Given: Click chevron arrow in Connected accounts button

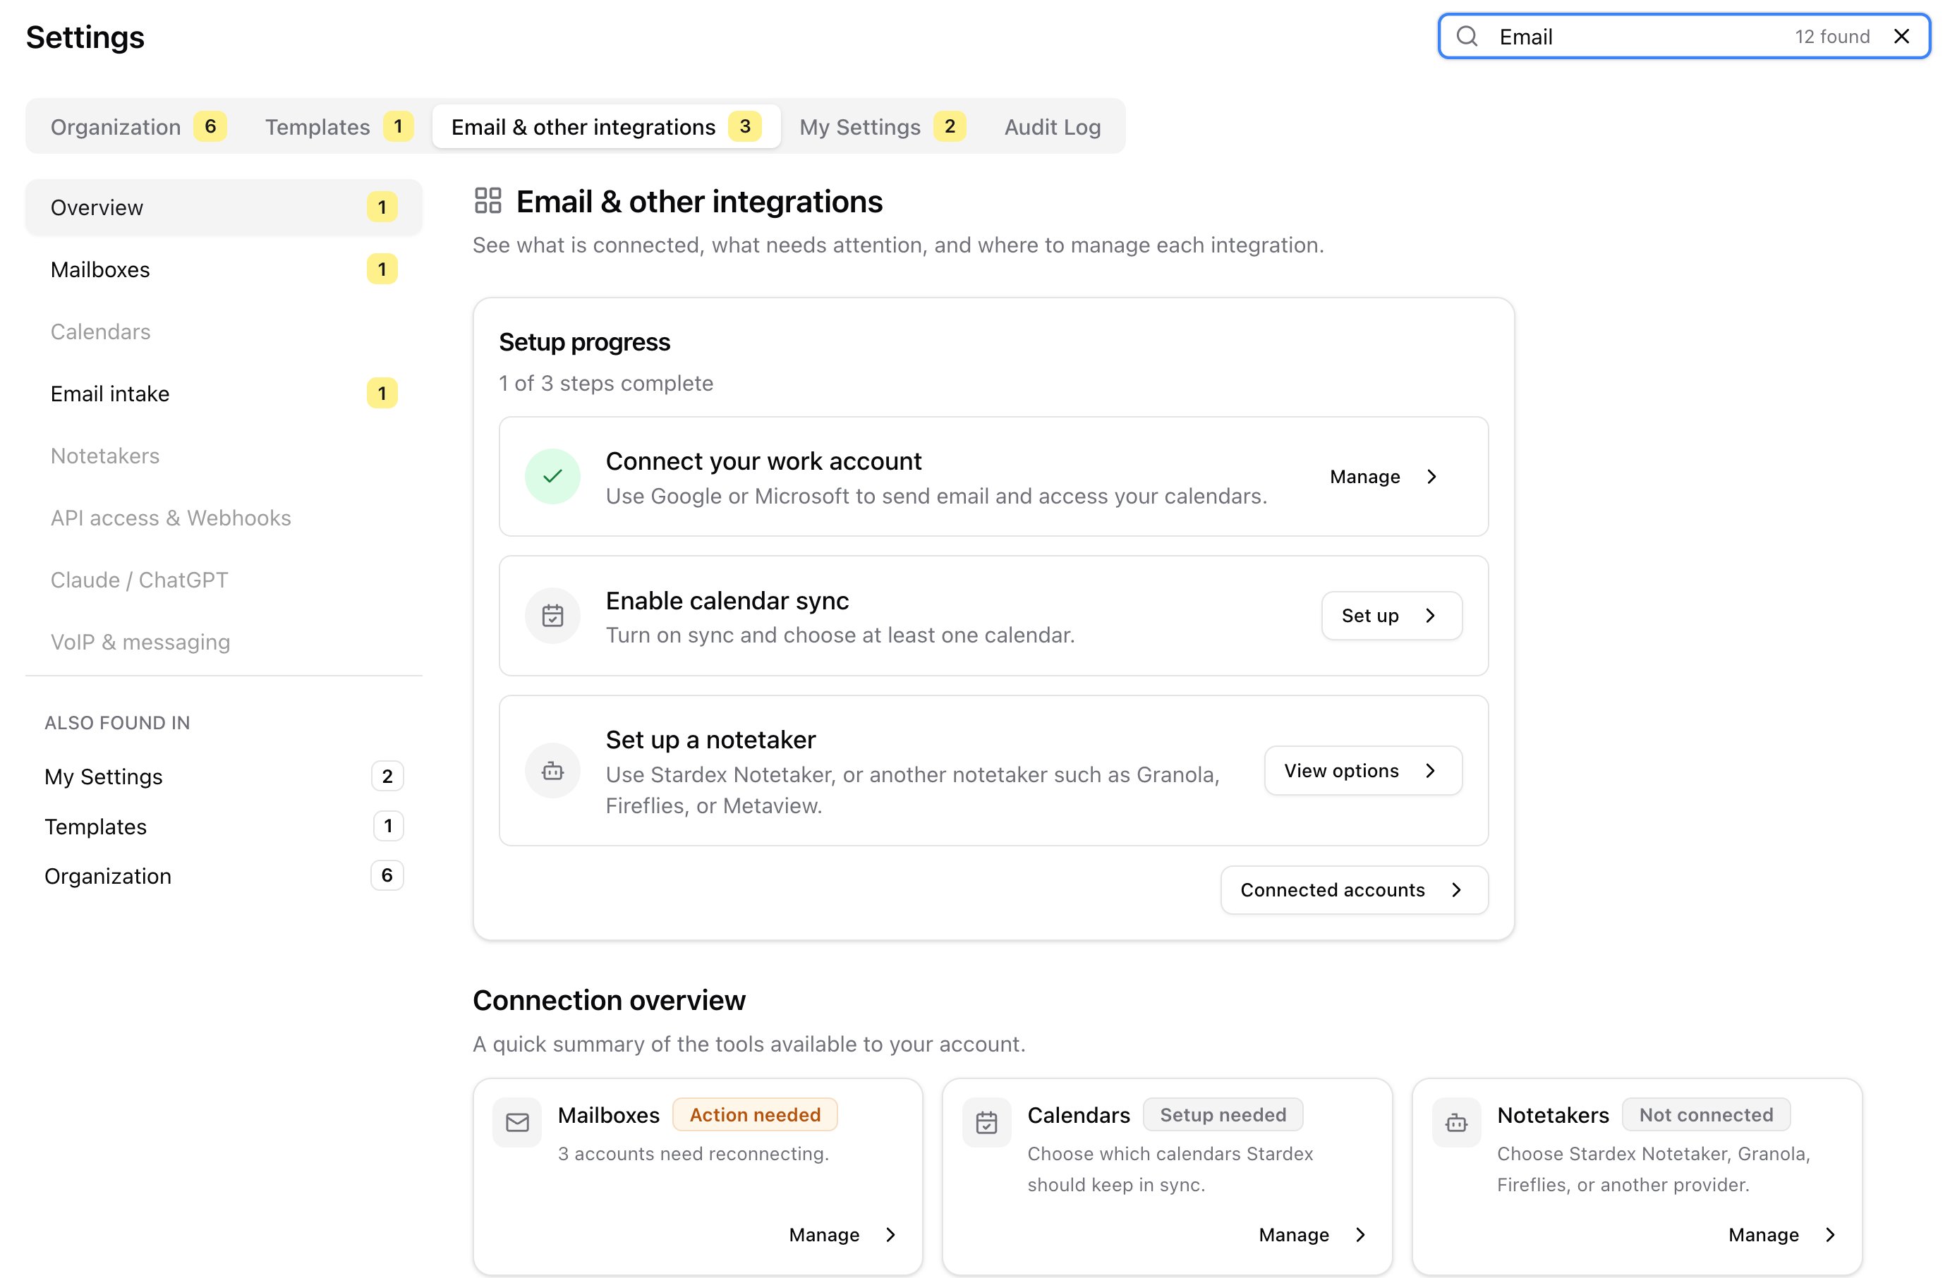Looking at the screenshot, I should click(1456, 889).
